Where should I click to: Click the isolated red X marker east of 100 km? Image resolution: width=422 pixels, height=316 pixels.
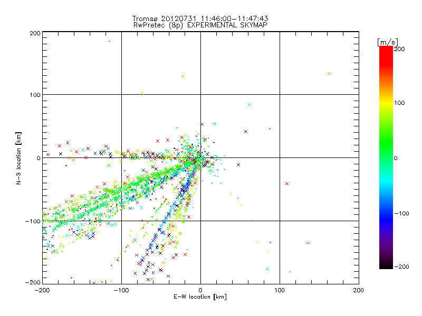tap(287, 184)
